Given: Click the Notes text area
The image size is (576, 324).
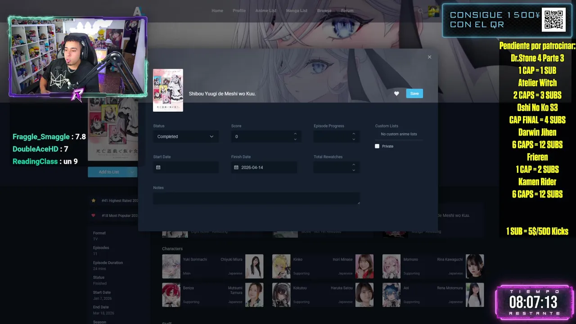Looking at the screenshot, I should tap(256, 198).
